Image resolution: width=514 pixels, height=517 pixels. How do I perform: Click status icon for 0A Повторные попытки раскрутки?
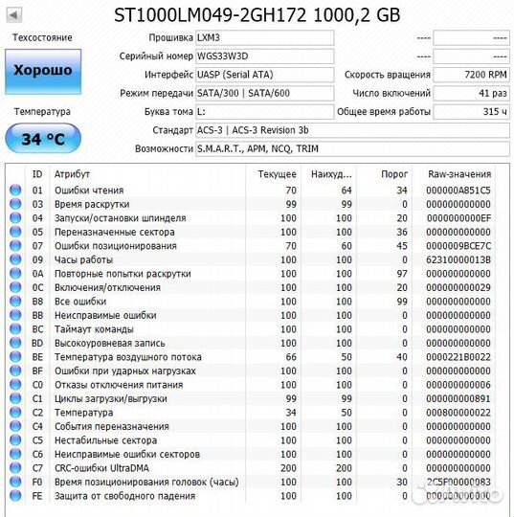15,273
